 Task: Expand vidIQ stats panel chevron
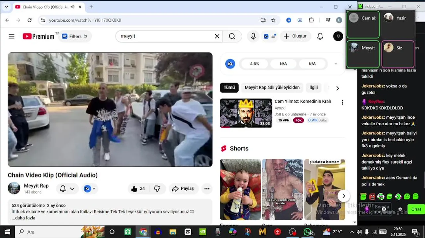pos(336,64)
